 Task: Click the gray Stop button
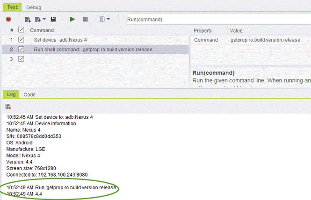pyautogui.click(x=85, y=19)
